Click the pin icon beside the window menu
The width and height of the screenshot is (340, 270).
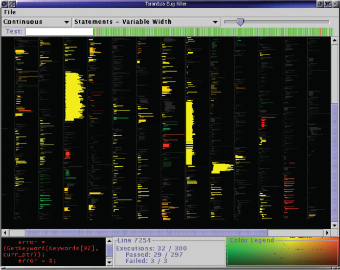(x=12, y=4)
